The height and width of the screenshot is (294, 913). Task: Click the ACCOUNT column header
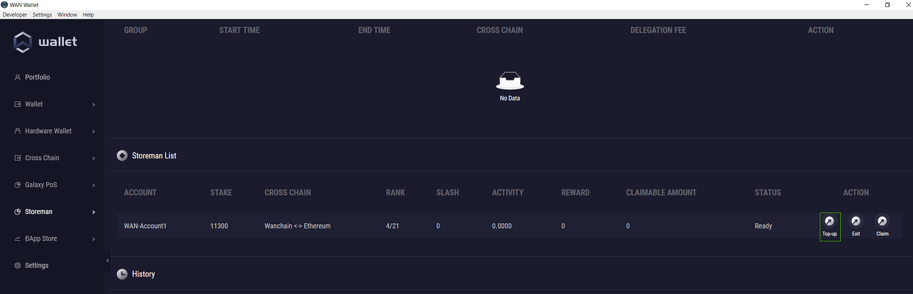(x=140, y=193)
